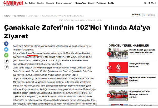Increase article font size
Image resolution: width=158 pixels, height=108 pixels.
[6, 61]
